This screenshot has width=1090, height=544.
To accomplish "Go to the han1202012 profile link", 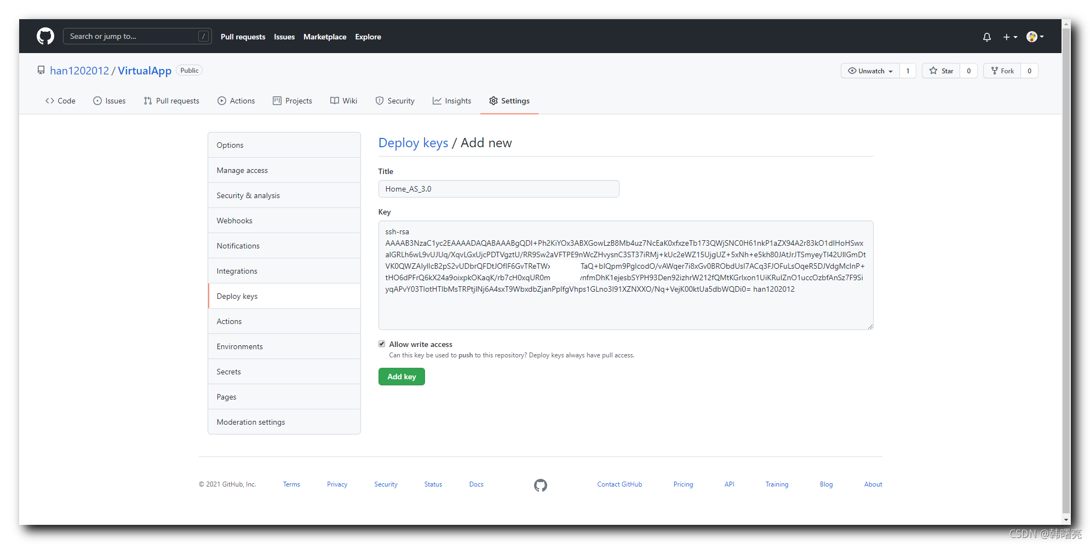I will pyautogui.click(x=79, y=71).
